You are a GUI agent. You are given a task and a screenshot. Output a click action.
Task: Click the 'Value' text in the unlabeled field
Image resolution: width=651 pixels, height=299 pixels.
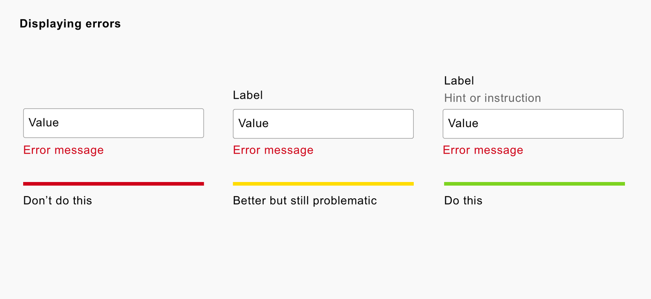pyautogui.click(x=44, y=123)
